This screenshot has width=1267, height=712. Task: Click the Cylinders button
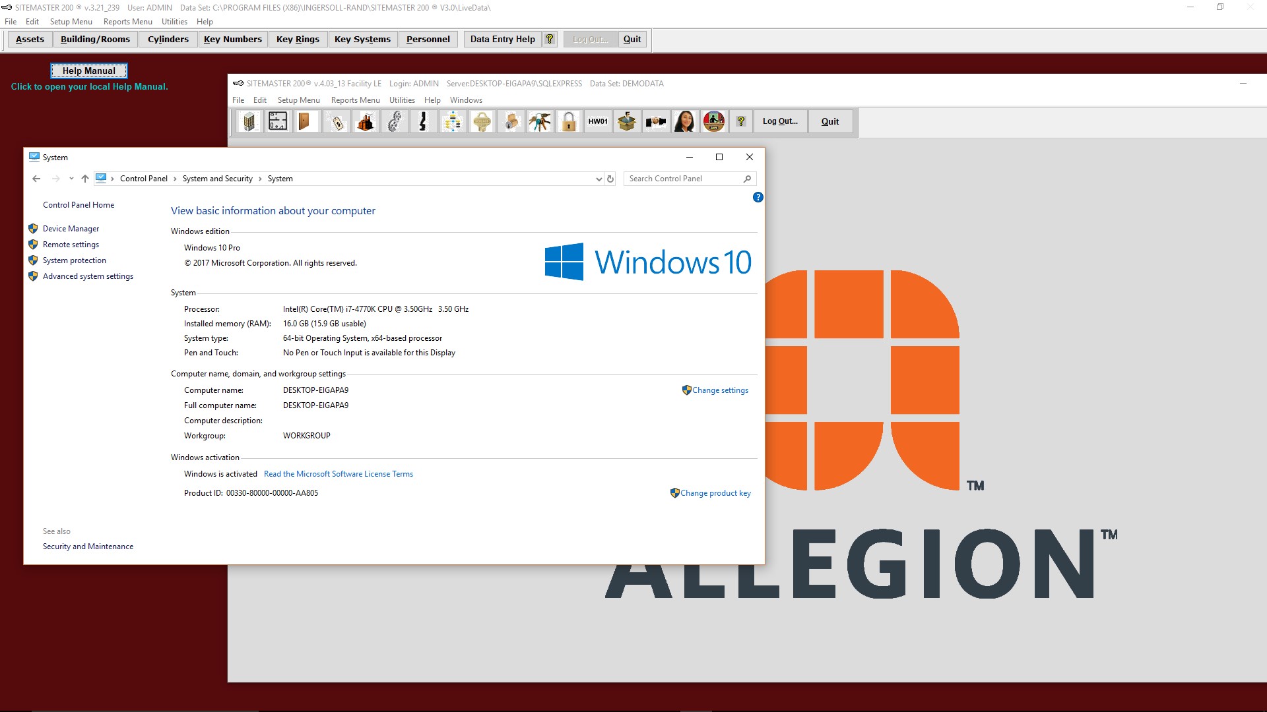[x=168, y=39]
